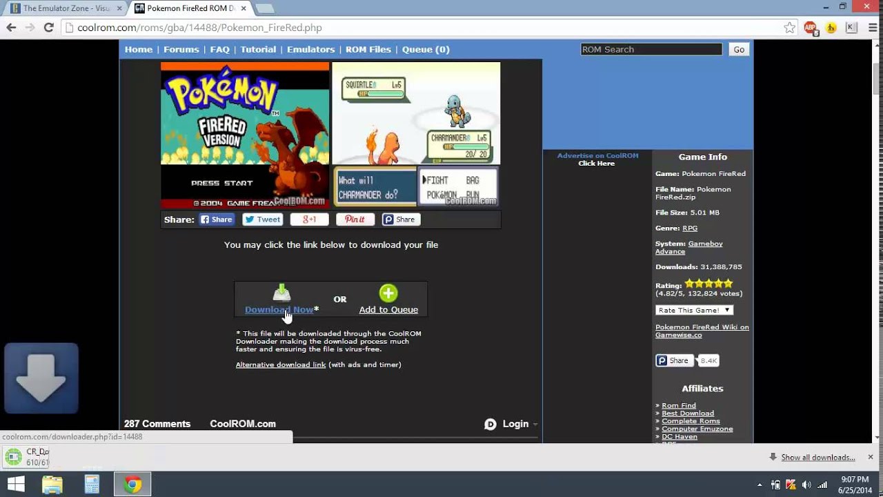This screenshot has height=497, width=883.
Task: Open the Windows Start button
Action: (x=17, y=485)
